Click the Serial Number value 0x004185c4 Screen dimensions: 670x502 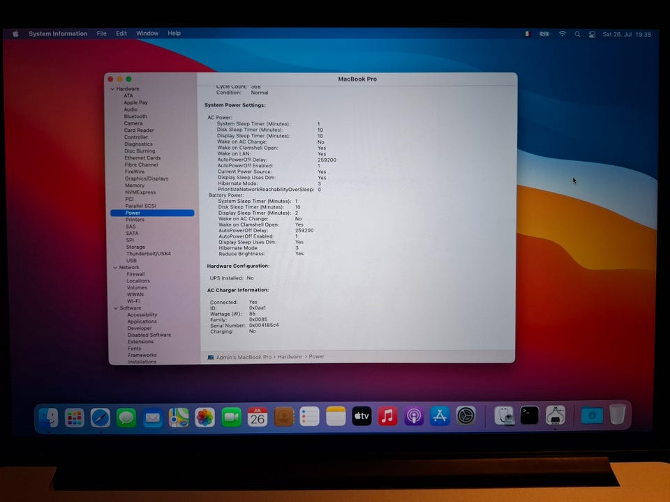click(x=264, y=326)
